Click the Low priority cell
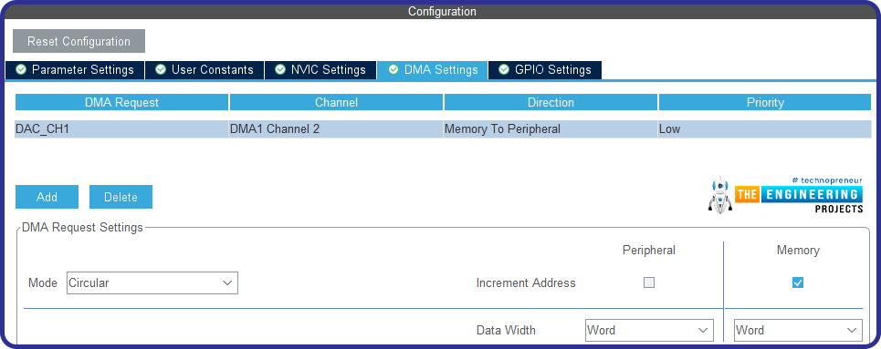The height and width of the screenshot is (349, 881). [x=765, y=129]
